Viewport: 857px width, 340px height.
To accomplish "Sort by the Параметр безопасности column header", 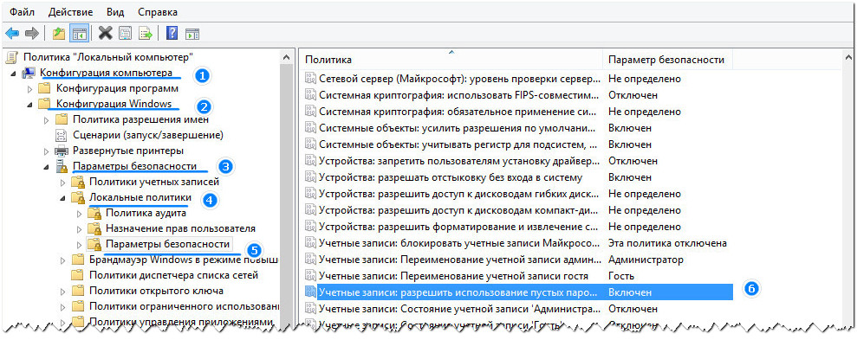I will pyautogui.click(x=667, y=60).
